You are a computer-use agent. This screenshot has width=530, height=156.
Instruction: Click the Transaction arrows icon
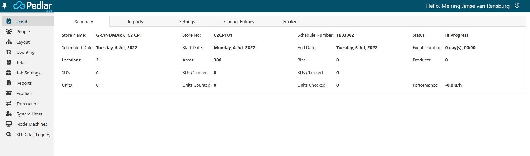[x=9, y=104]
